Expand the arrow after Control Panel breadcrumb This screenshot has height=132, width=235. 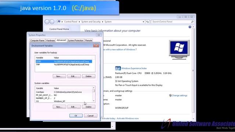[x=79, y=22]
